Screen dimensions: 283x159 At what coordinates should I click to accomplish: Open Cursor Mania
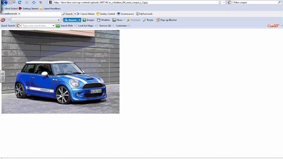coord(86,14)
